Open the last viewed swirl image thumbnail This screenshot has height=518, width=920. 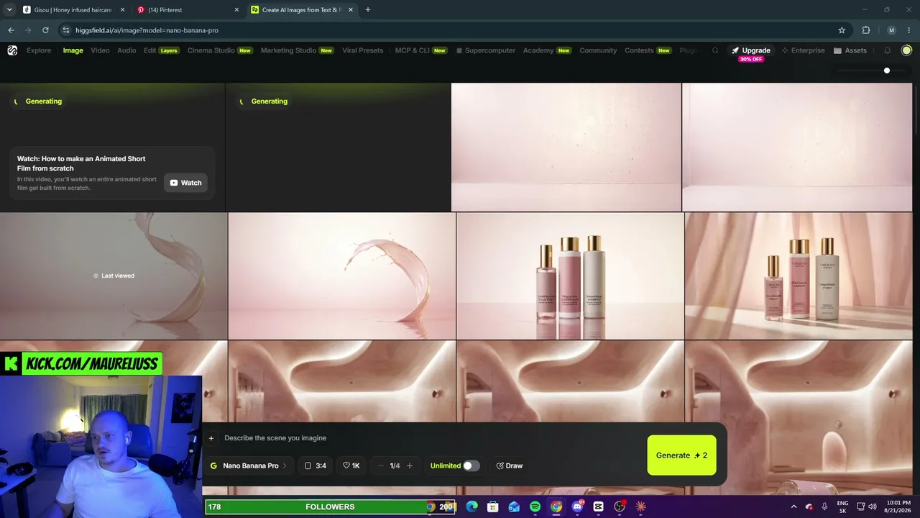(114, 276)
